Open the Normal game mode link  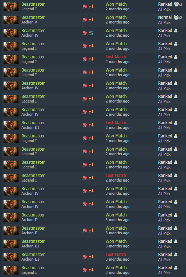tap(165, 17)
